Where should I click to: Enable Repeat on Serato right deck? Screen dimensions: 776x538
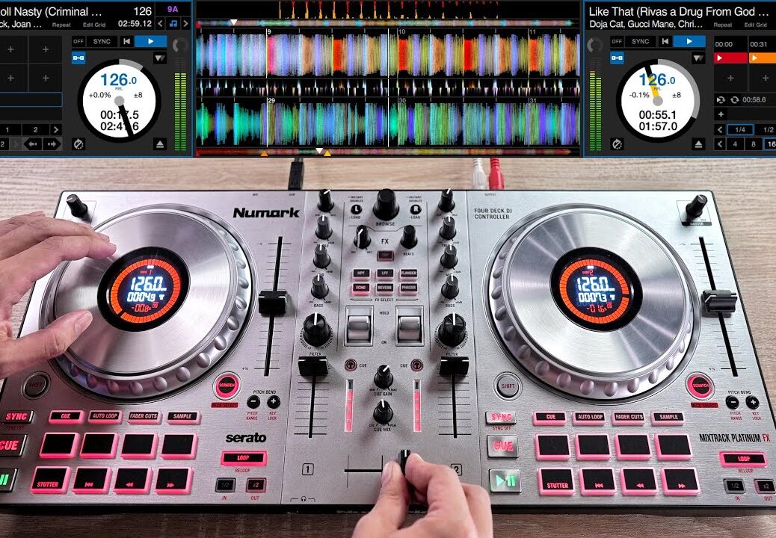[723, 25]
